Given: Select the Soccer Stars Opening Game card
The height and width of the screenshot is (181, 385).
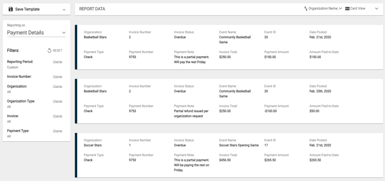Looking at the screenshot, I should pos(229,155).
